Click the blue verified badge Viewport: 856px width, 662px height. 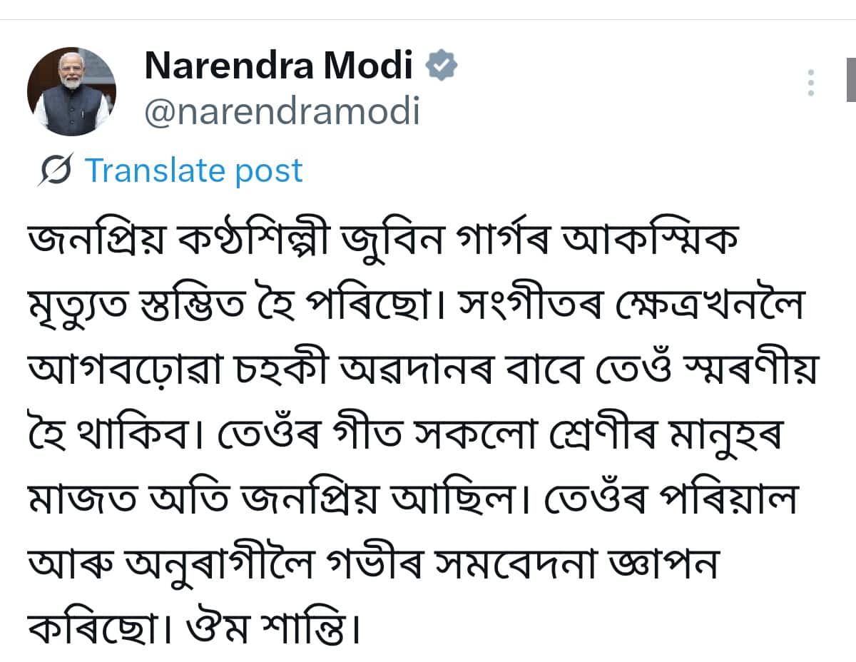(442, 66)
